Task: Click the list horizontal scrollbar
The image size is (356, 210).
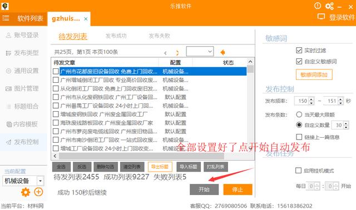Action: click(x=141, y=156)
